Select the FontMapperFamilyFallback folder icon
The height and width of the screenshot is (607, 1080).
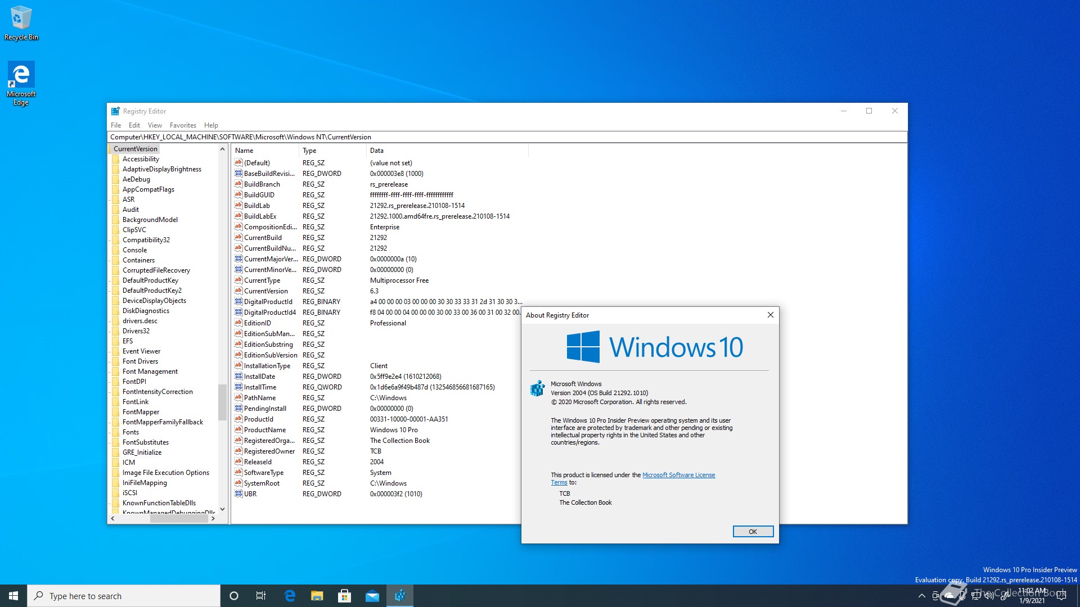pyautogui.click(x=116, y=422)
